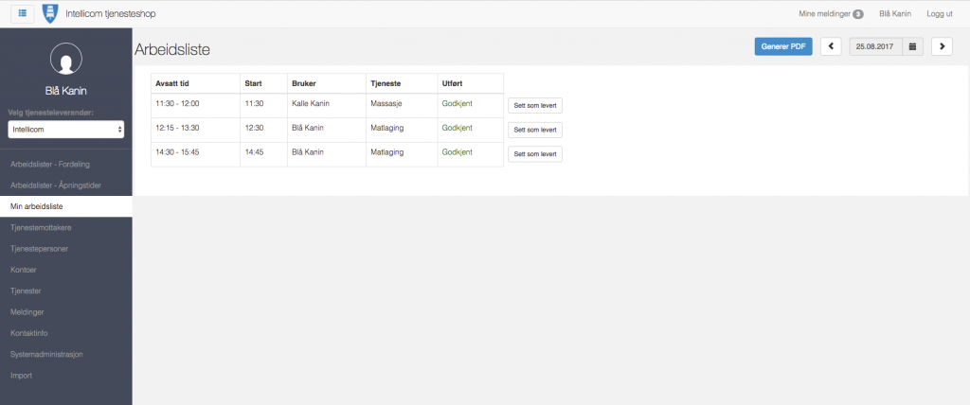Click the Start column header
Screen dimensions: 970x405
tap(263, 83)
